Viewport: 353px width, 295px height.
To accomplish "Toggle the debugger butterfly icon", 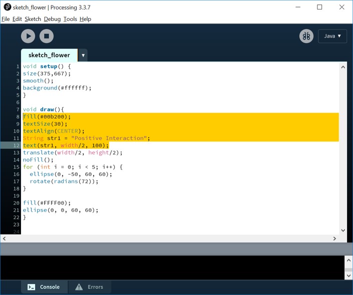I will point(306,36).
